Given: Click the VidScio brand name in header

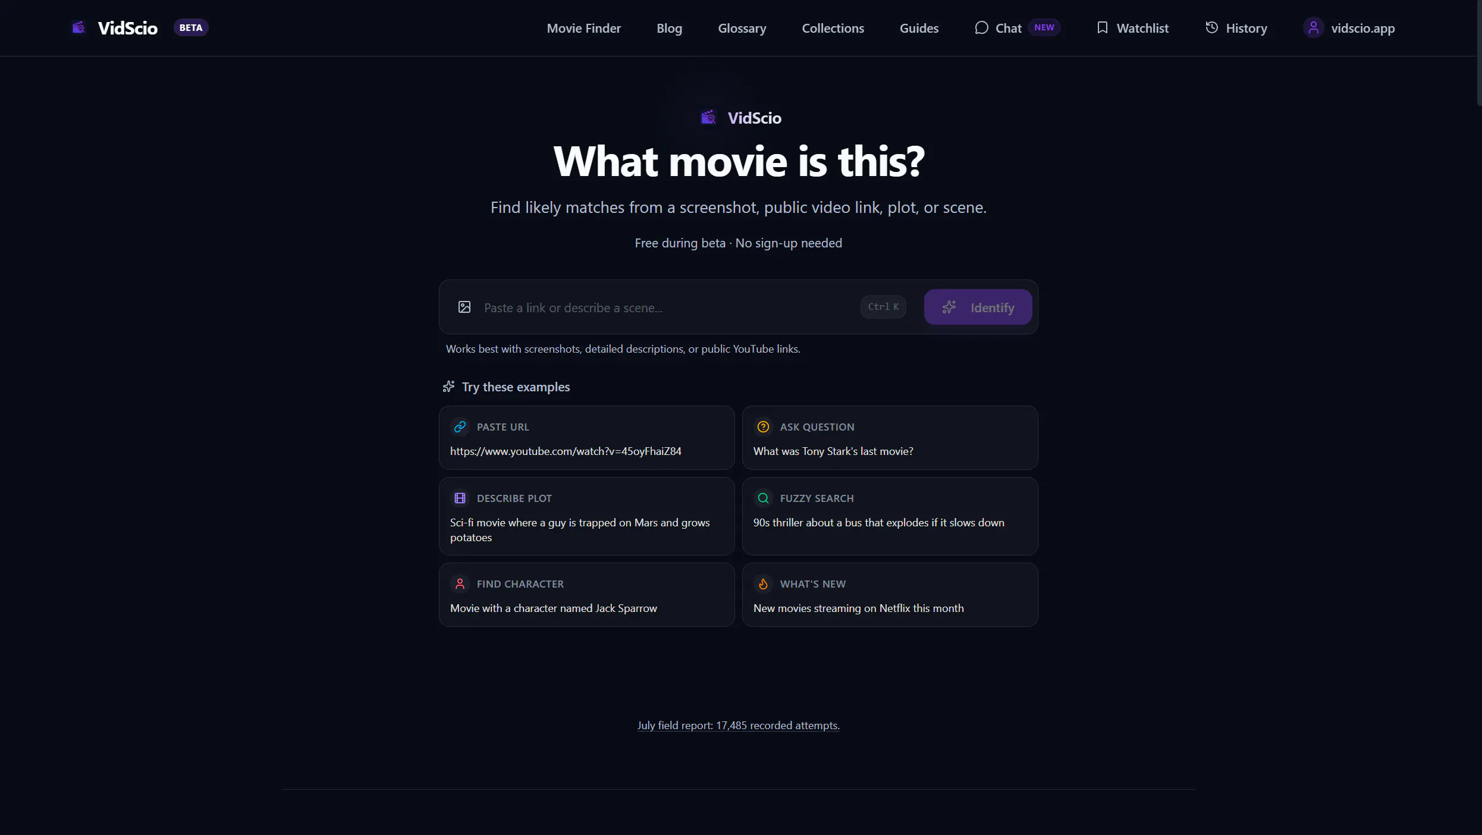Looking at the screenshot, I should tap(127, 28).
